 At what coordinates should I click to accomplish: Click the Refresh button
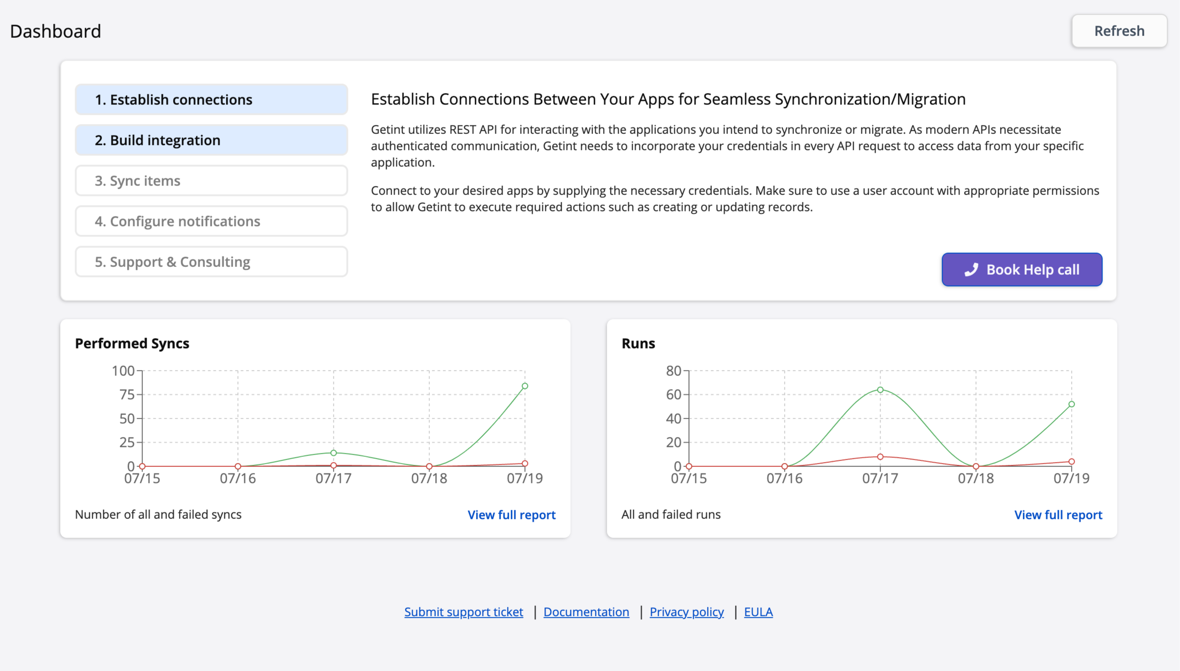tap(1118, 31)
